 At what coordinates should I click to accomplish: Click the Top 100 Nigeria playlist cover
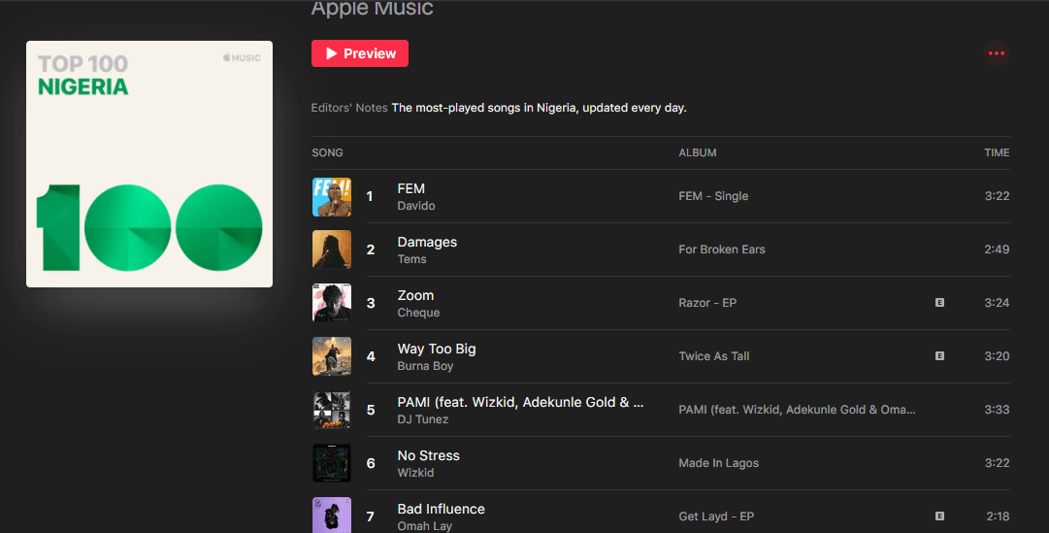coord(149,164)
